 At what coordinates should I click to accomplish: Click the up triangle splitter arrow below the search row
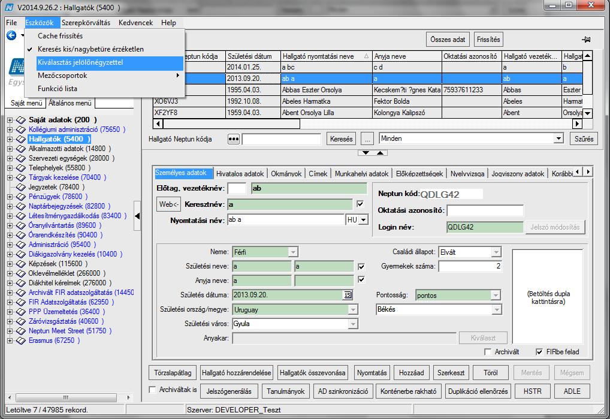coord(380,153)
